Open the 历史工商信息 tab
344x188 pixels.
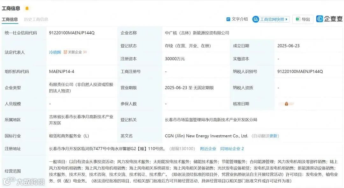pos(36,19)
